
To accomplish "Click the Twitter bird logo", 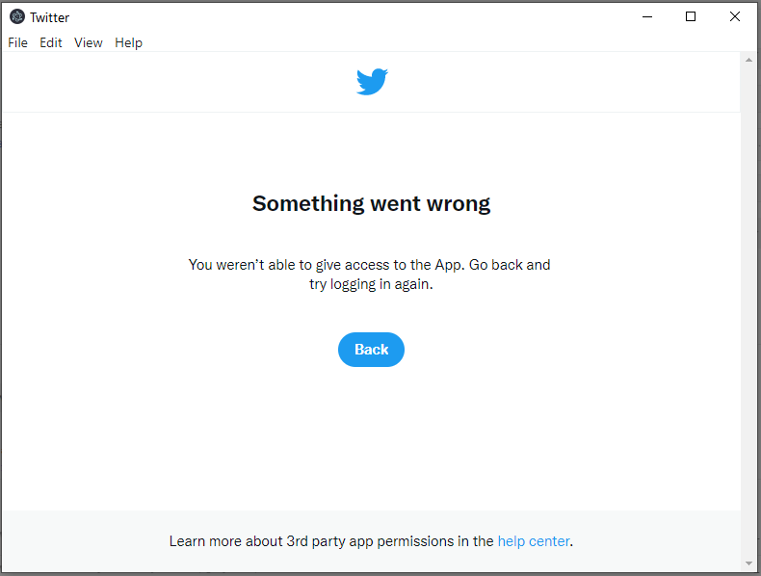I will (372, 82).
